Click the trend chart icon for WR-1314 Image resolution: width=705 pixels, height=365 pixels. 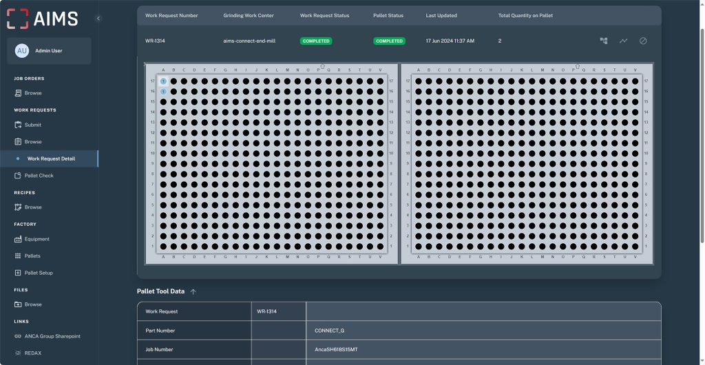[623, 41]
